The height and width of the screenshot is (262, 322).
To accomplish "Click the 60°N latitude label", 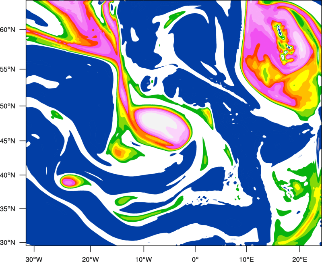I will point(8,29).
